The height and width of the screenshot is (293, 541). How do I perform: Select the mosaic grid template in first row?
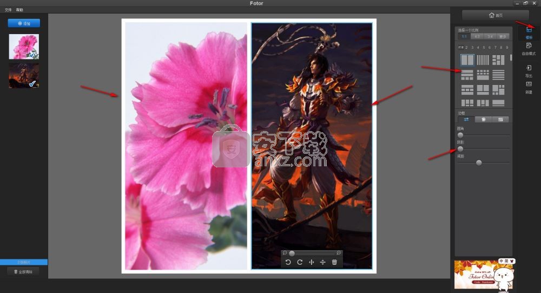[498, 60]
